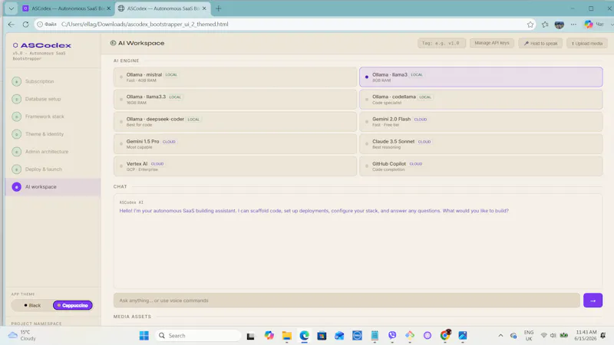The height and width of the screenshot is (345, 614).
Task: Click the address bar URL
Action: click(x=145, y=25)
